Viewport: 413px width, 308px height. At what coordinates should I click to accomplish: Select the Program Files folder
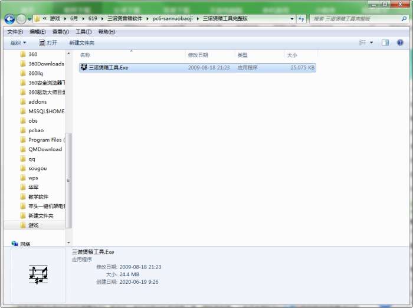(x=42, y=140)
